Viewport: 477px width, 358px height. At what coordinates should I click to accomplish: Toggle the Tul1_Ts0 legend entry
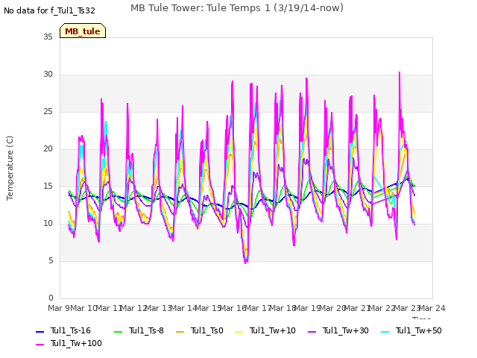[200, 330]
